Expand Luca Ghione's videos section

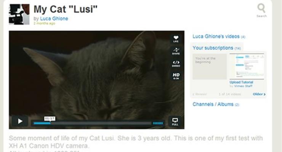click(x=219, y=36)
